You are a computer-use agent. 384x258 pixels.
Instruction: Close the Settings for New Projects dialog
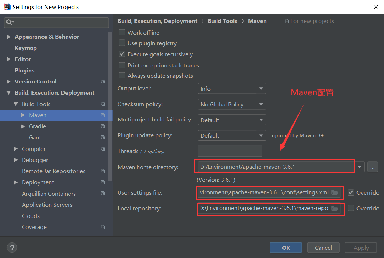(x=376, y=7)
